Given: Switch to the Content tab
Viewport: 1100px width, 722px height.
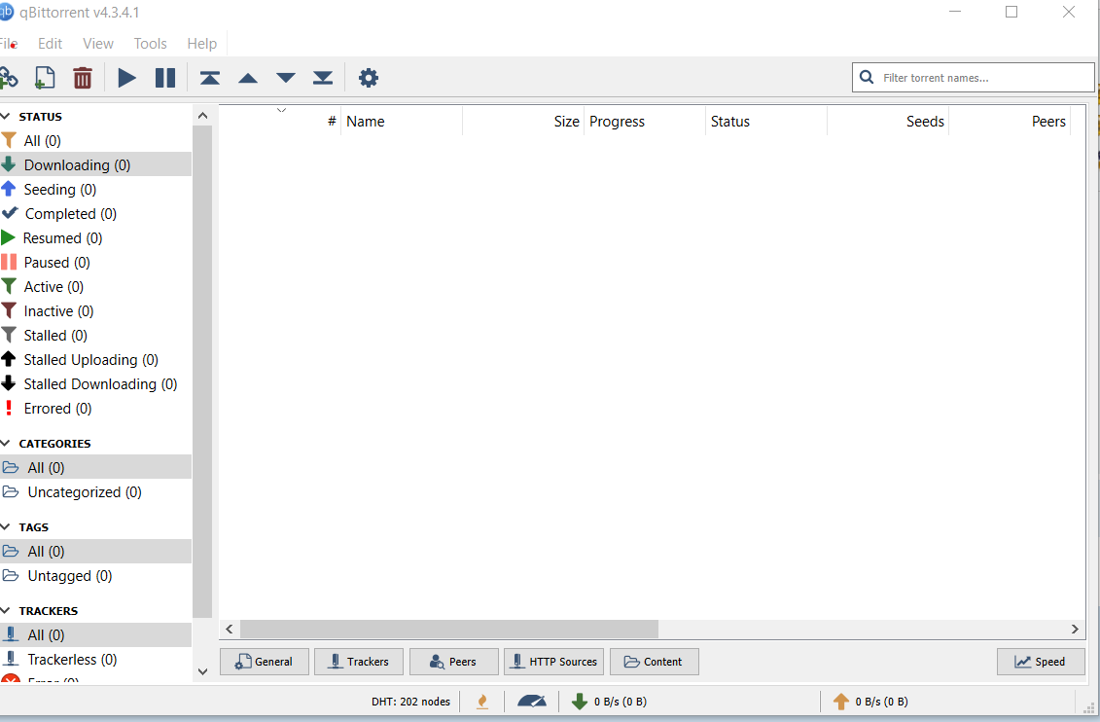Looking at the screenshot, I should pyautogui.click(x=655, y=662).
